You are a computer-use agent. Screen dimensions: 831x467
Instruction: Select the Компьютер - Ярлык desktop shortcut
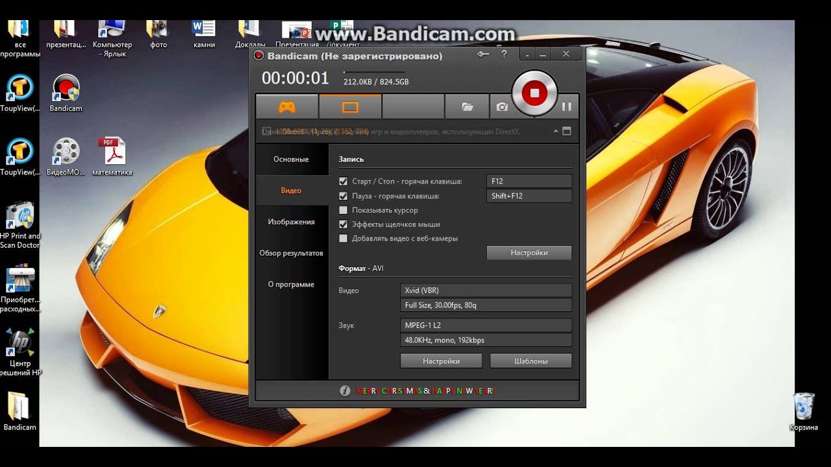(x=112, y=39)
